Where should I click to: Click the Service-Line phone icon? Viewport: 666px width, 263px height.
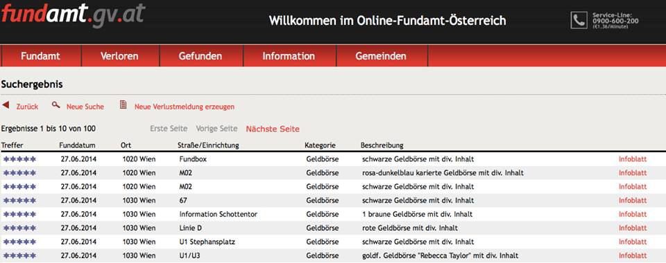[x=579, y=20]
